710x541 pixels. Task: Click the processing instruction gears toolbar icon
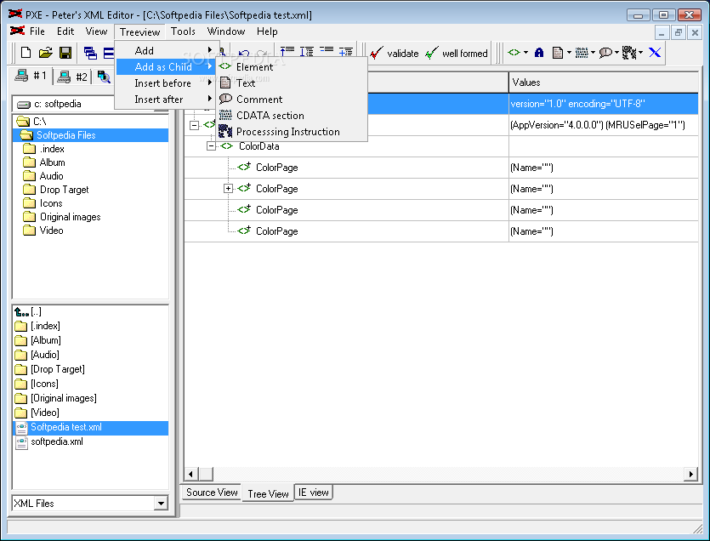(x=629, y=53)
